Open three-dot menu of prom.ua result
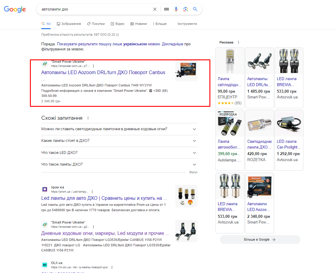The image size is (336, 273). (x=92, y=192)
